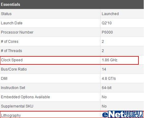Select the P6000 processor number value
This screenshot has width=144, height=118.
[x=107, y=32]
